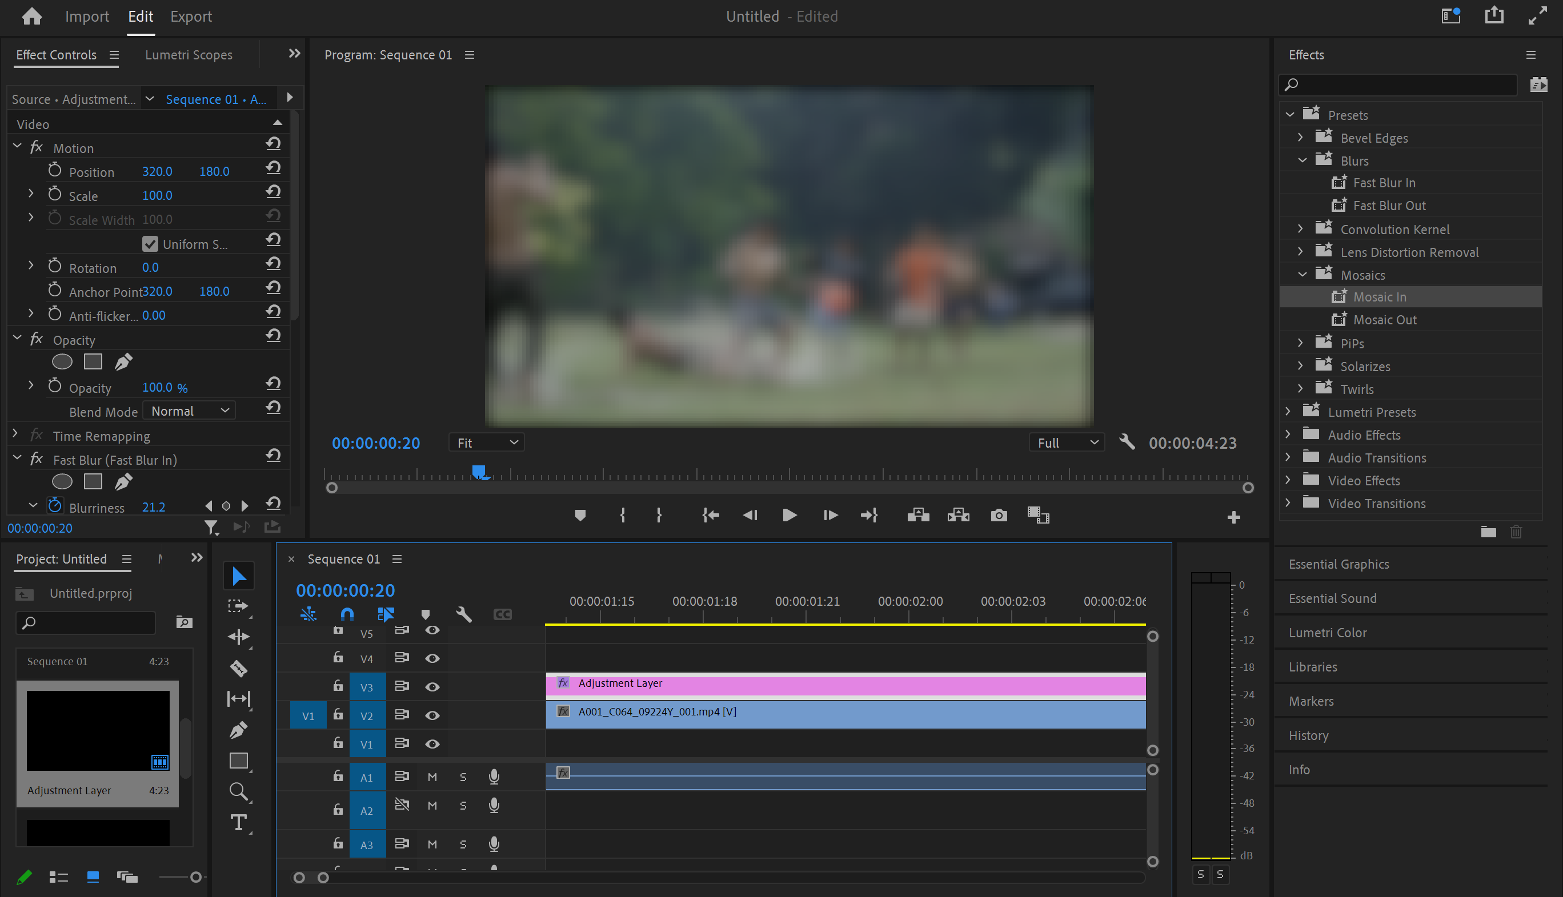Select the Mosaic Out preset
This screenshot has height=897, width=1563.
(1384, 320)
